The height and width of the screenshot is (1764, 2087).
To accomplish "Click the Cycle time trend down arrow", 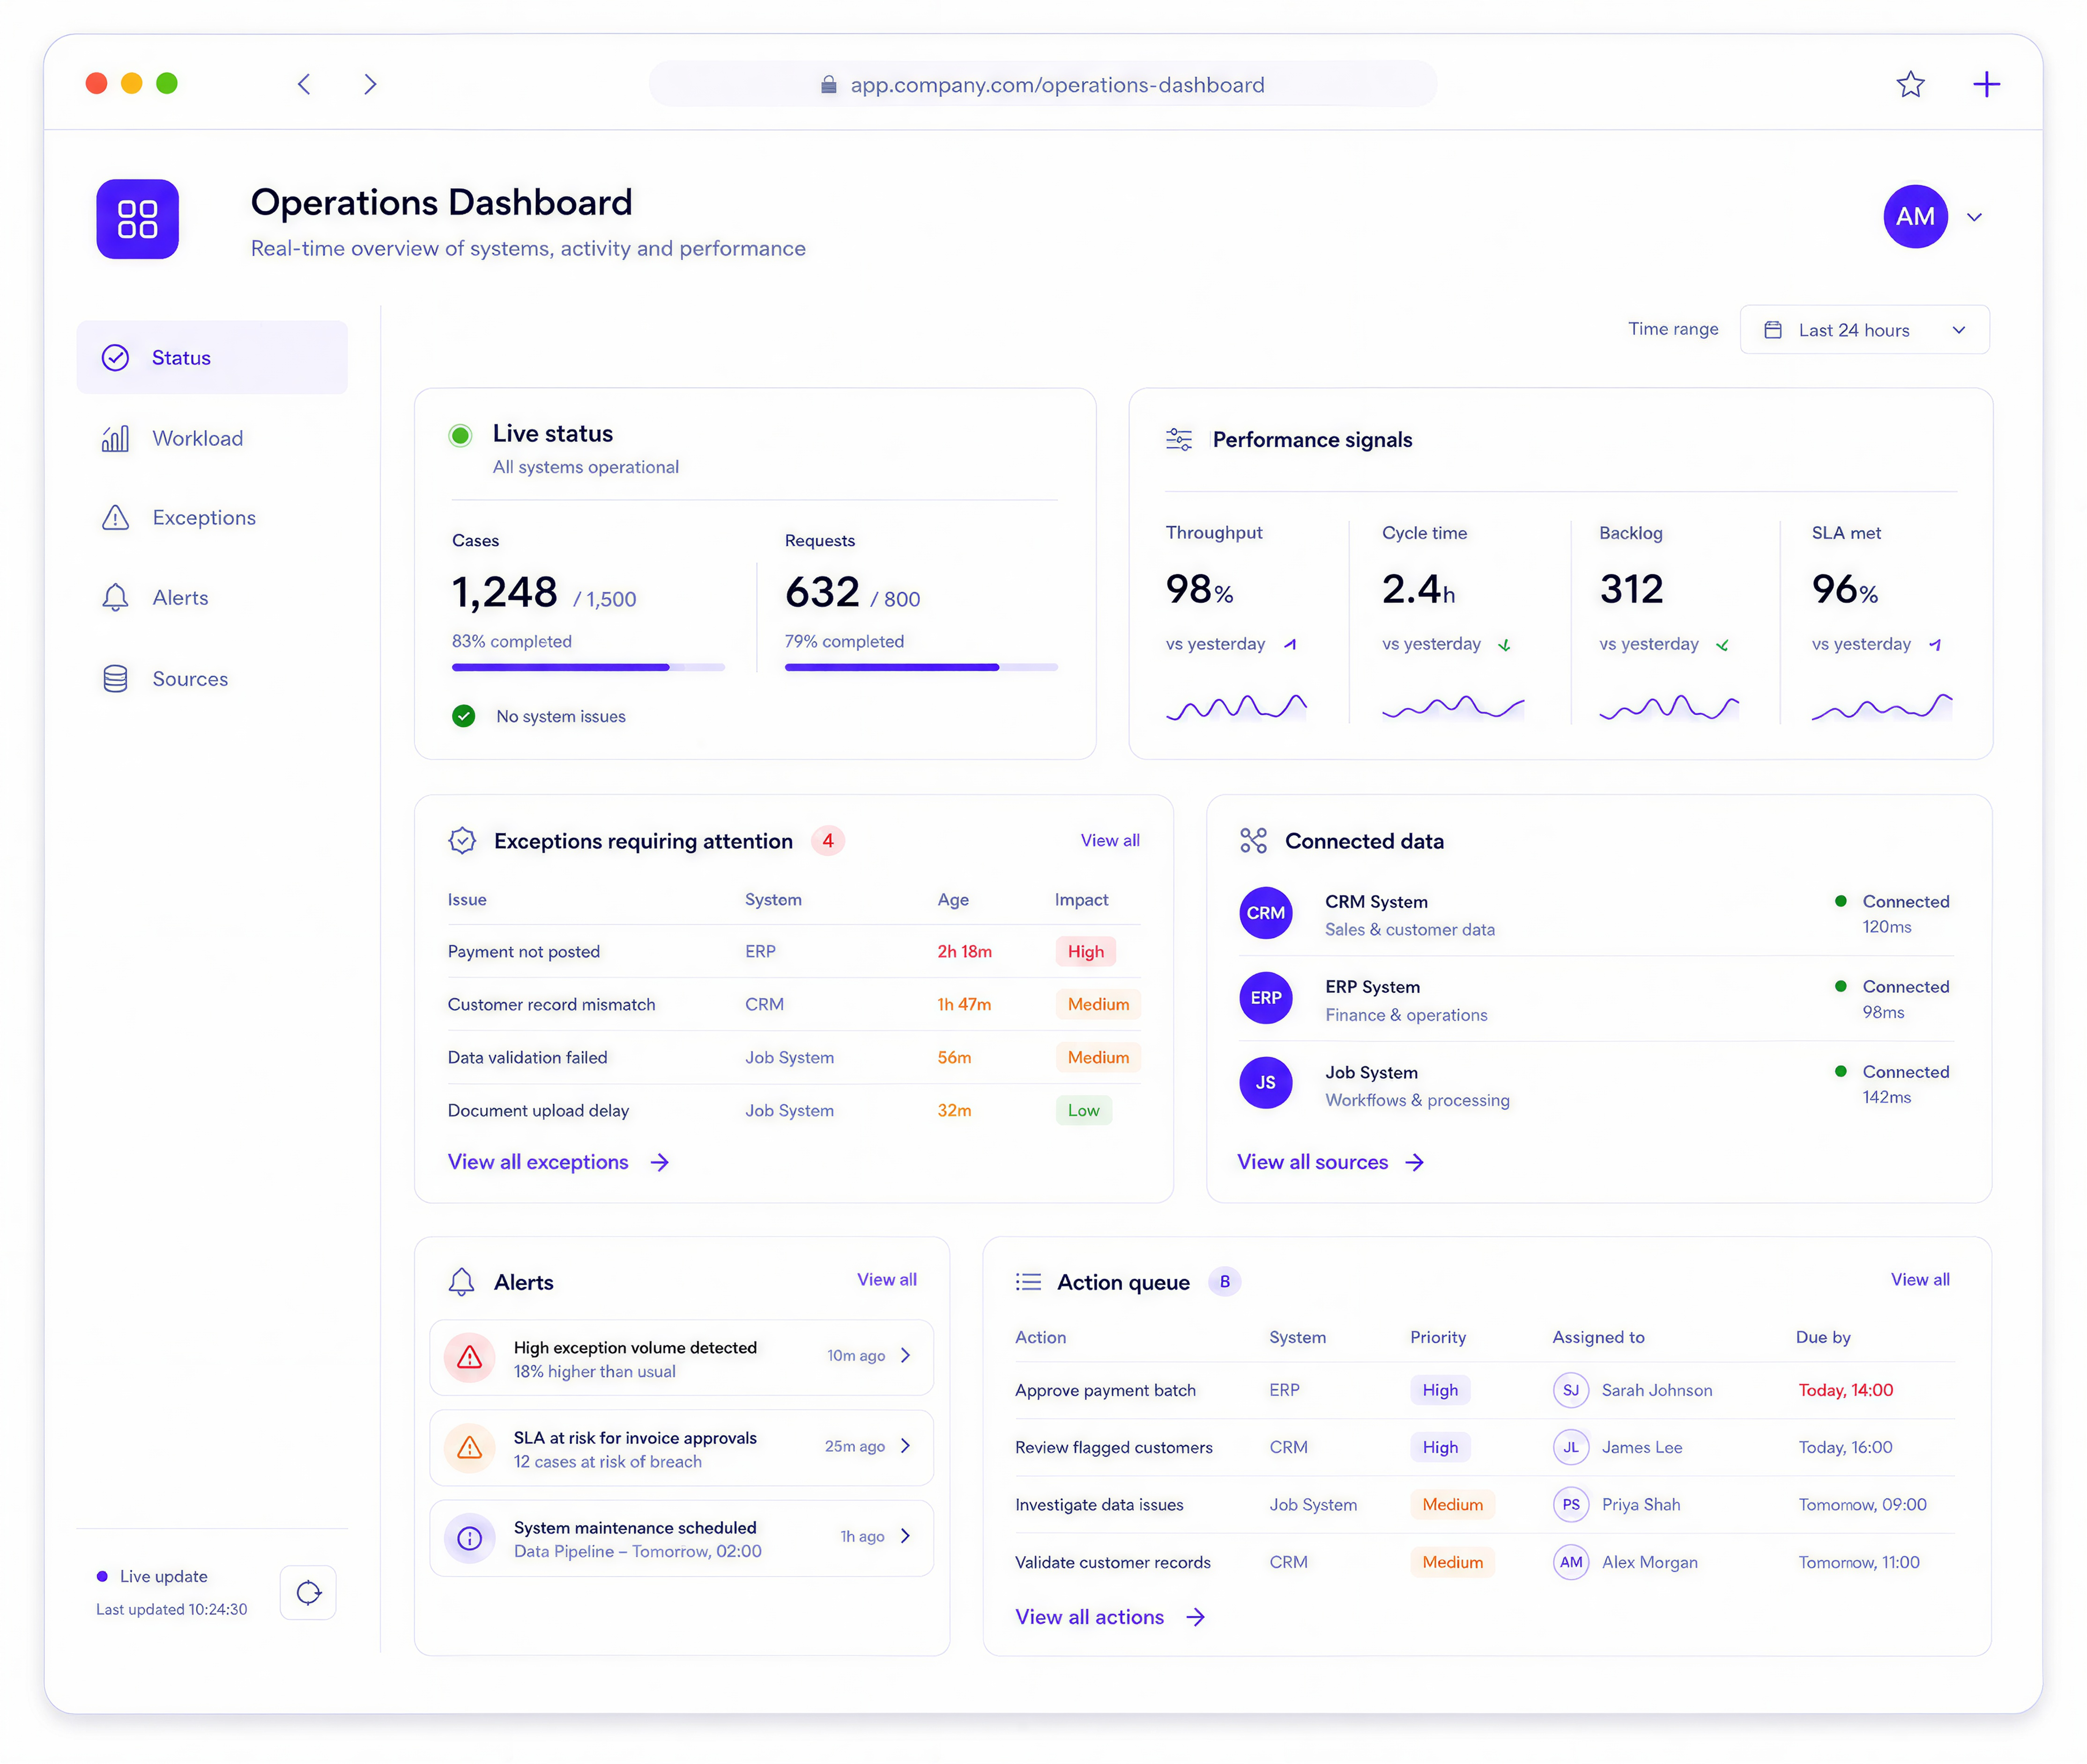I will [1504, 645].
